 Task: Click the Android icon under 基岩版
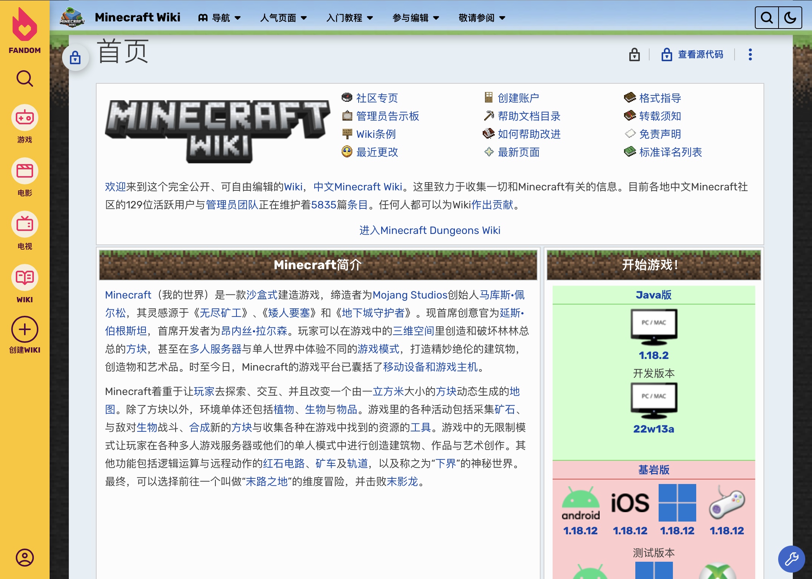pyautogui.click(x=581, y=503)
